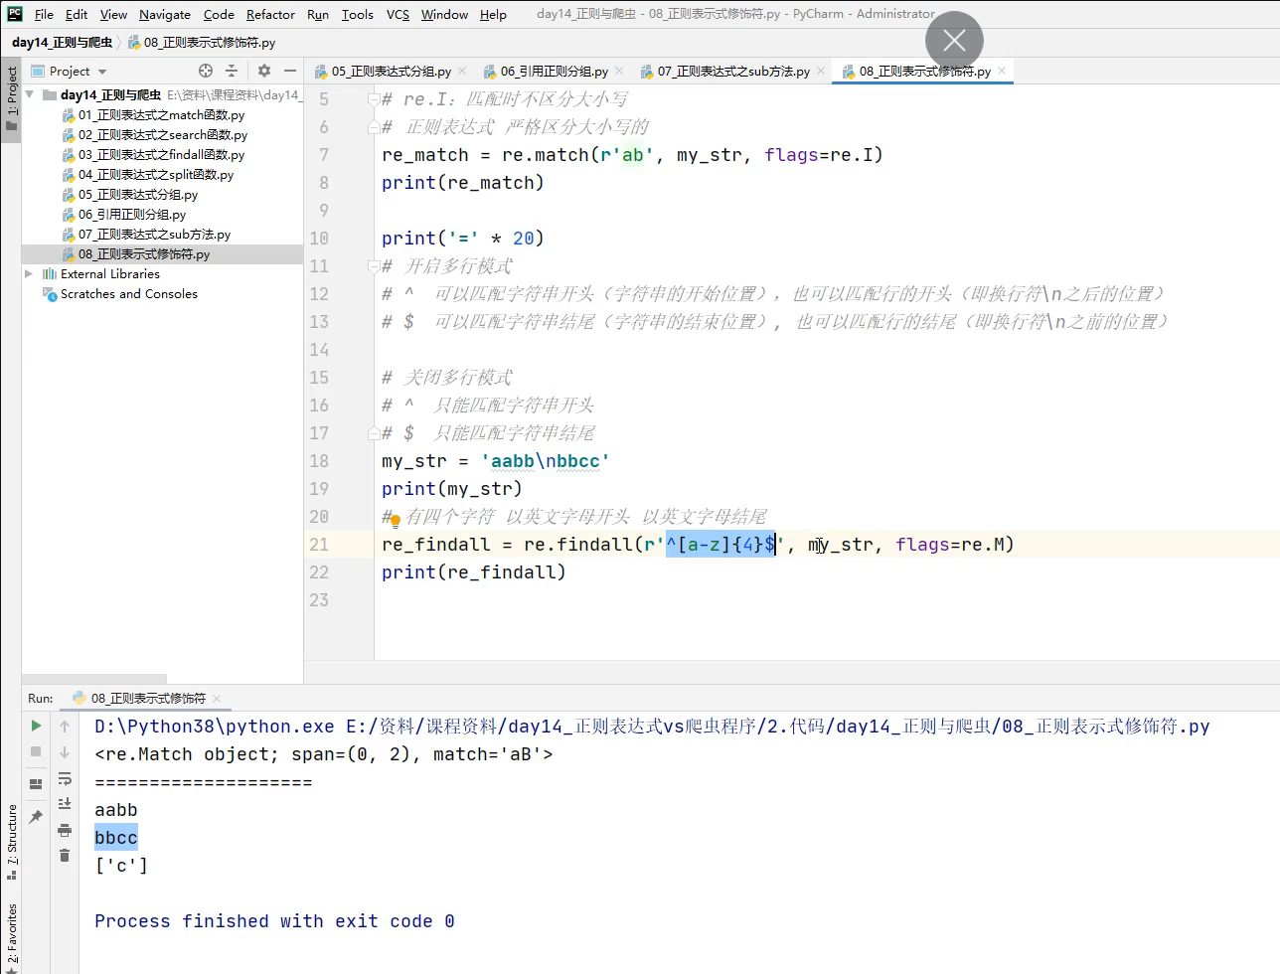Open the View menu
Viewport: 1280px width, 974px height.
click(113, 14)
